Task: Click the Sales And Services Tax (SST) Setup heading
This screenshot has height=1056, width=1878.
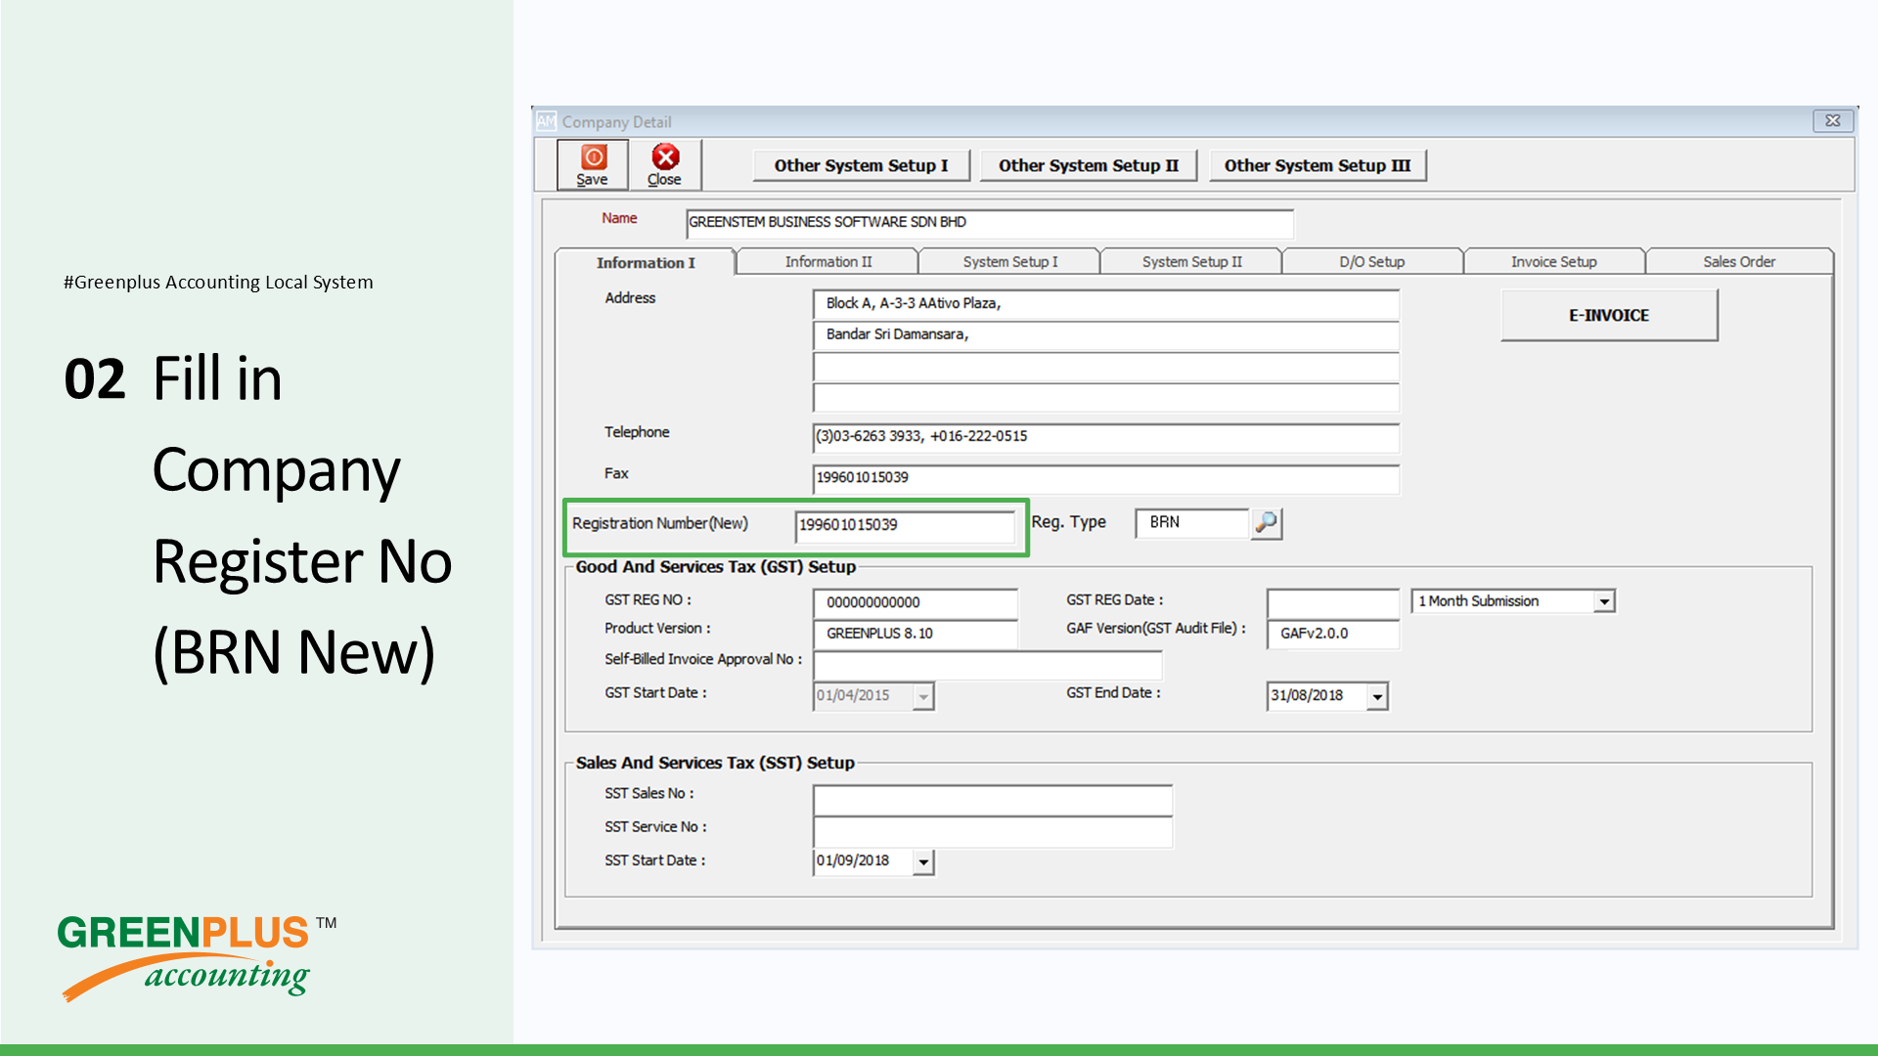Action: tap(715, 763)
